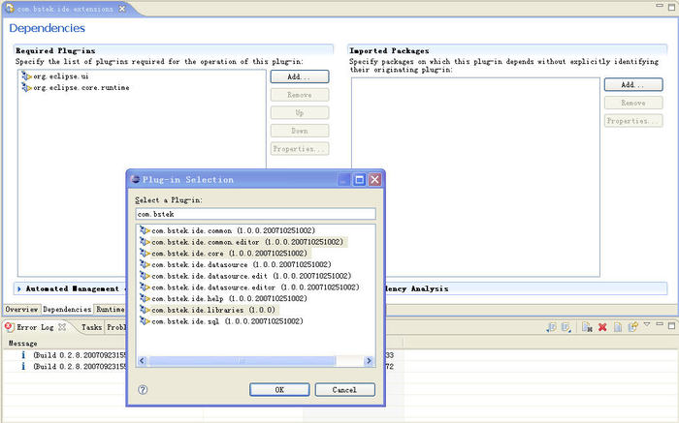Expand Automated Management section

coord(19,288)
